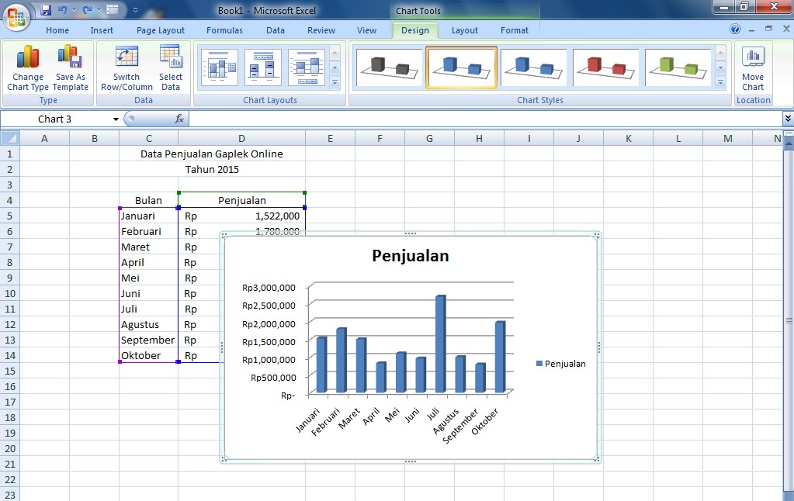The image size is (794, 501).
Task: Apply the second chart layout thumbnail
Action: point(263,67)
